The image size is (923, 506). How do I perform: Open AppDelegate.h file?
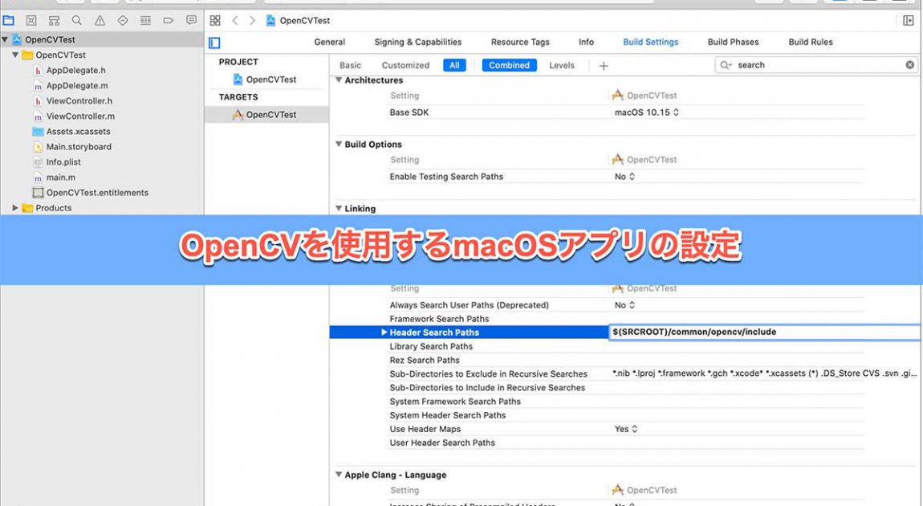[x=70, y=70]
